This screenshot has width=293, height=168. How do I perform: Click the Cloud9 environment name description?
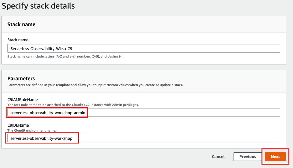[x=32, y=130]
